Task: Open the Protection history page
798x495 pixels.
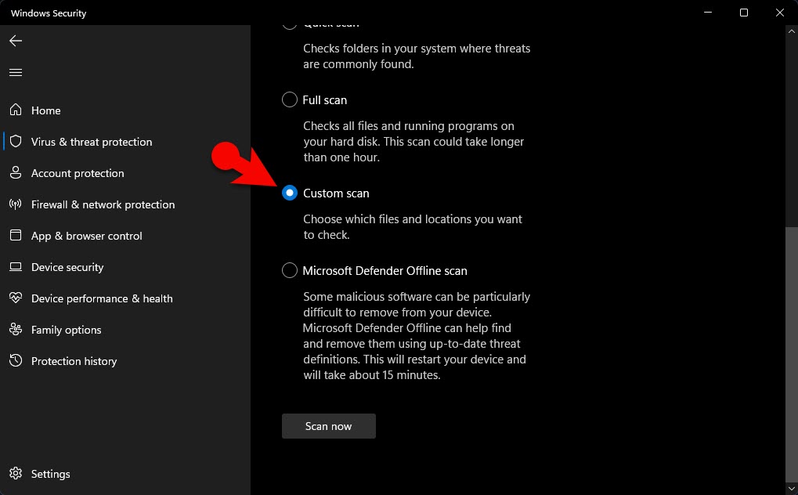Action: coord(74,361)
